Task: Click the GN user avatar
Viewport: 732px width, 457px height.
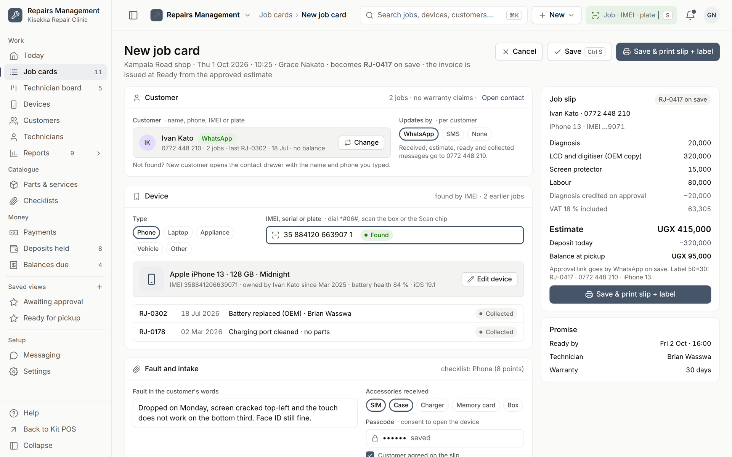Action: (x=711, y=15)
